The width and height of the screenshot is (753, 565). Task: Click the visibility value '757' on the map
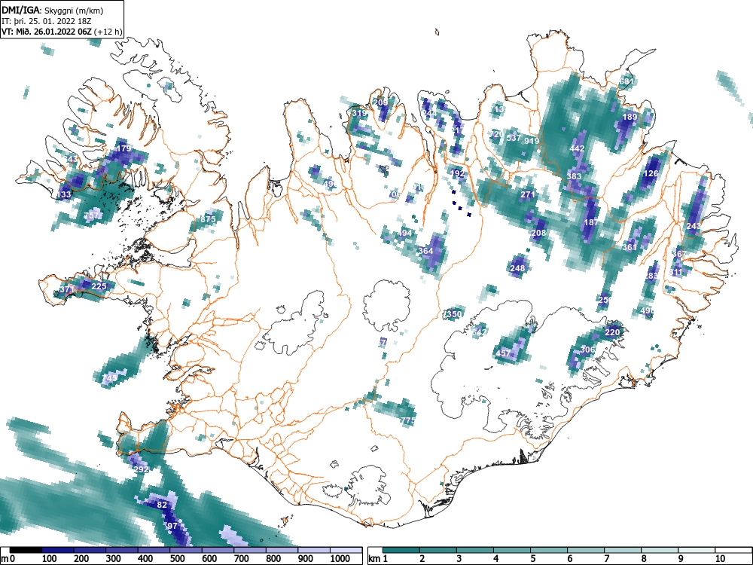[x=91, y=215]
